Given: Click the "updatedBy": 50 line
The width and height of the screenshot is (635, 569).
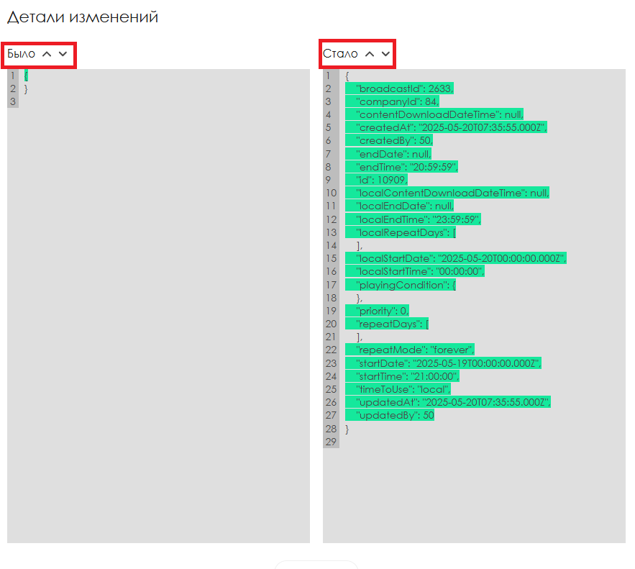Looking at the screenshot, I should [x=396, y=415].
